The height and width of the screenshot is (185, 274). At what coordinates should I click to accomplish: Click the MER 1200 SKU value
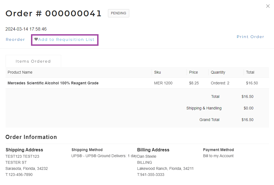click(163, 83)
